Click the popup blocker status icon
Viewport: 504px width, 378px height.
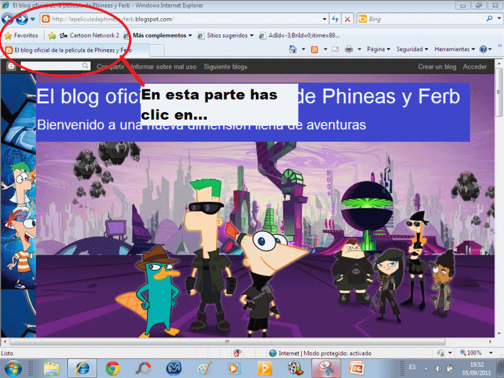tap(238, 353)
